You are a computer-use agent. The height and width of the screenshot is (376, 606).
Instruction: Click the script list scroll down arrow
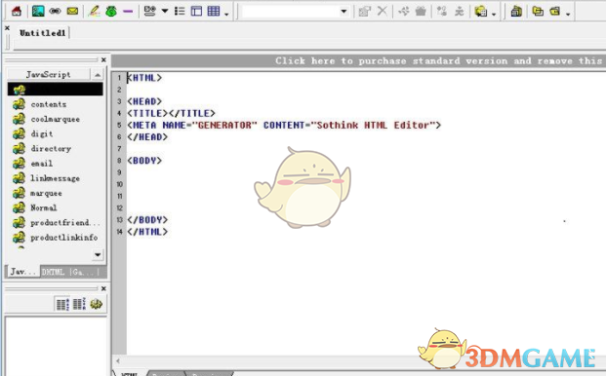[x=98, y=254]
